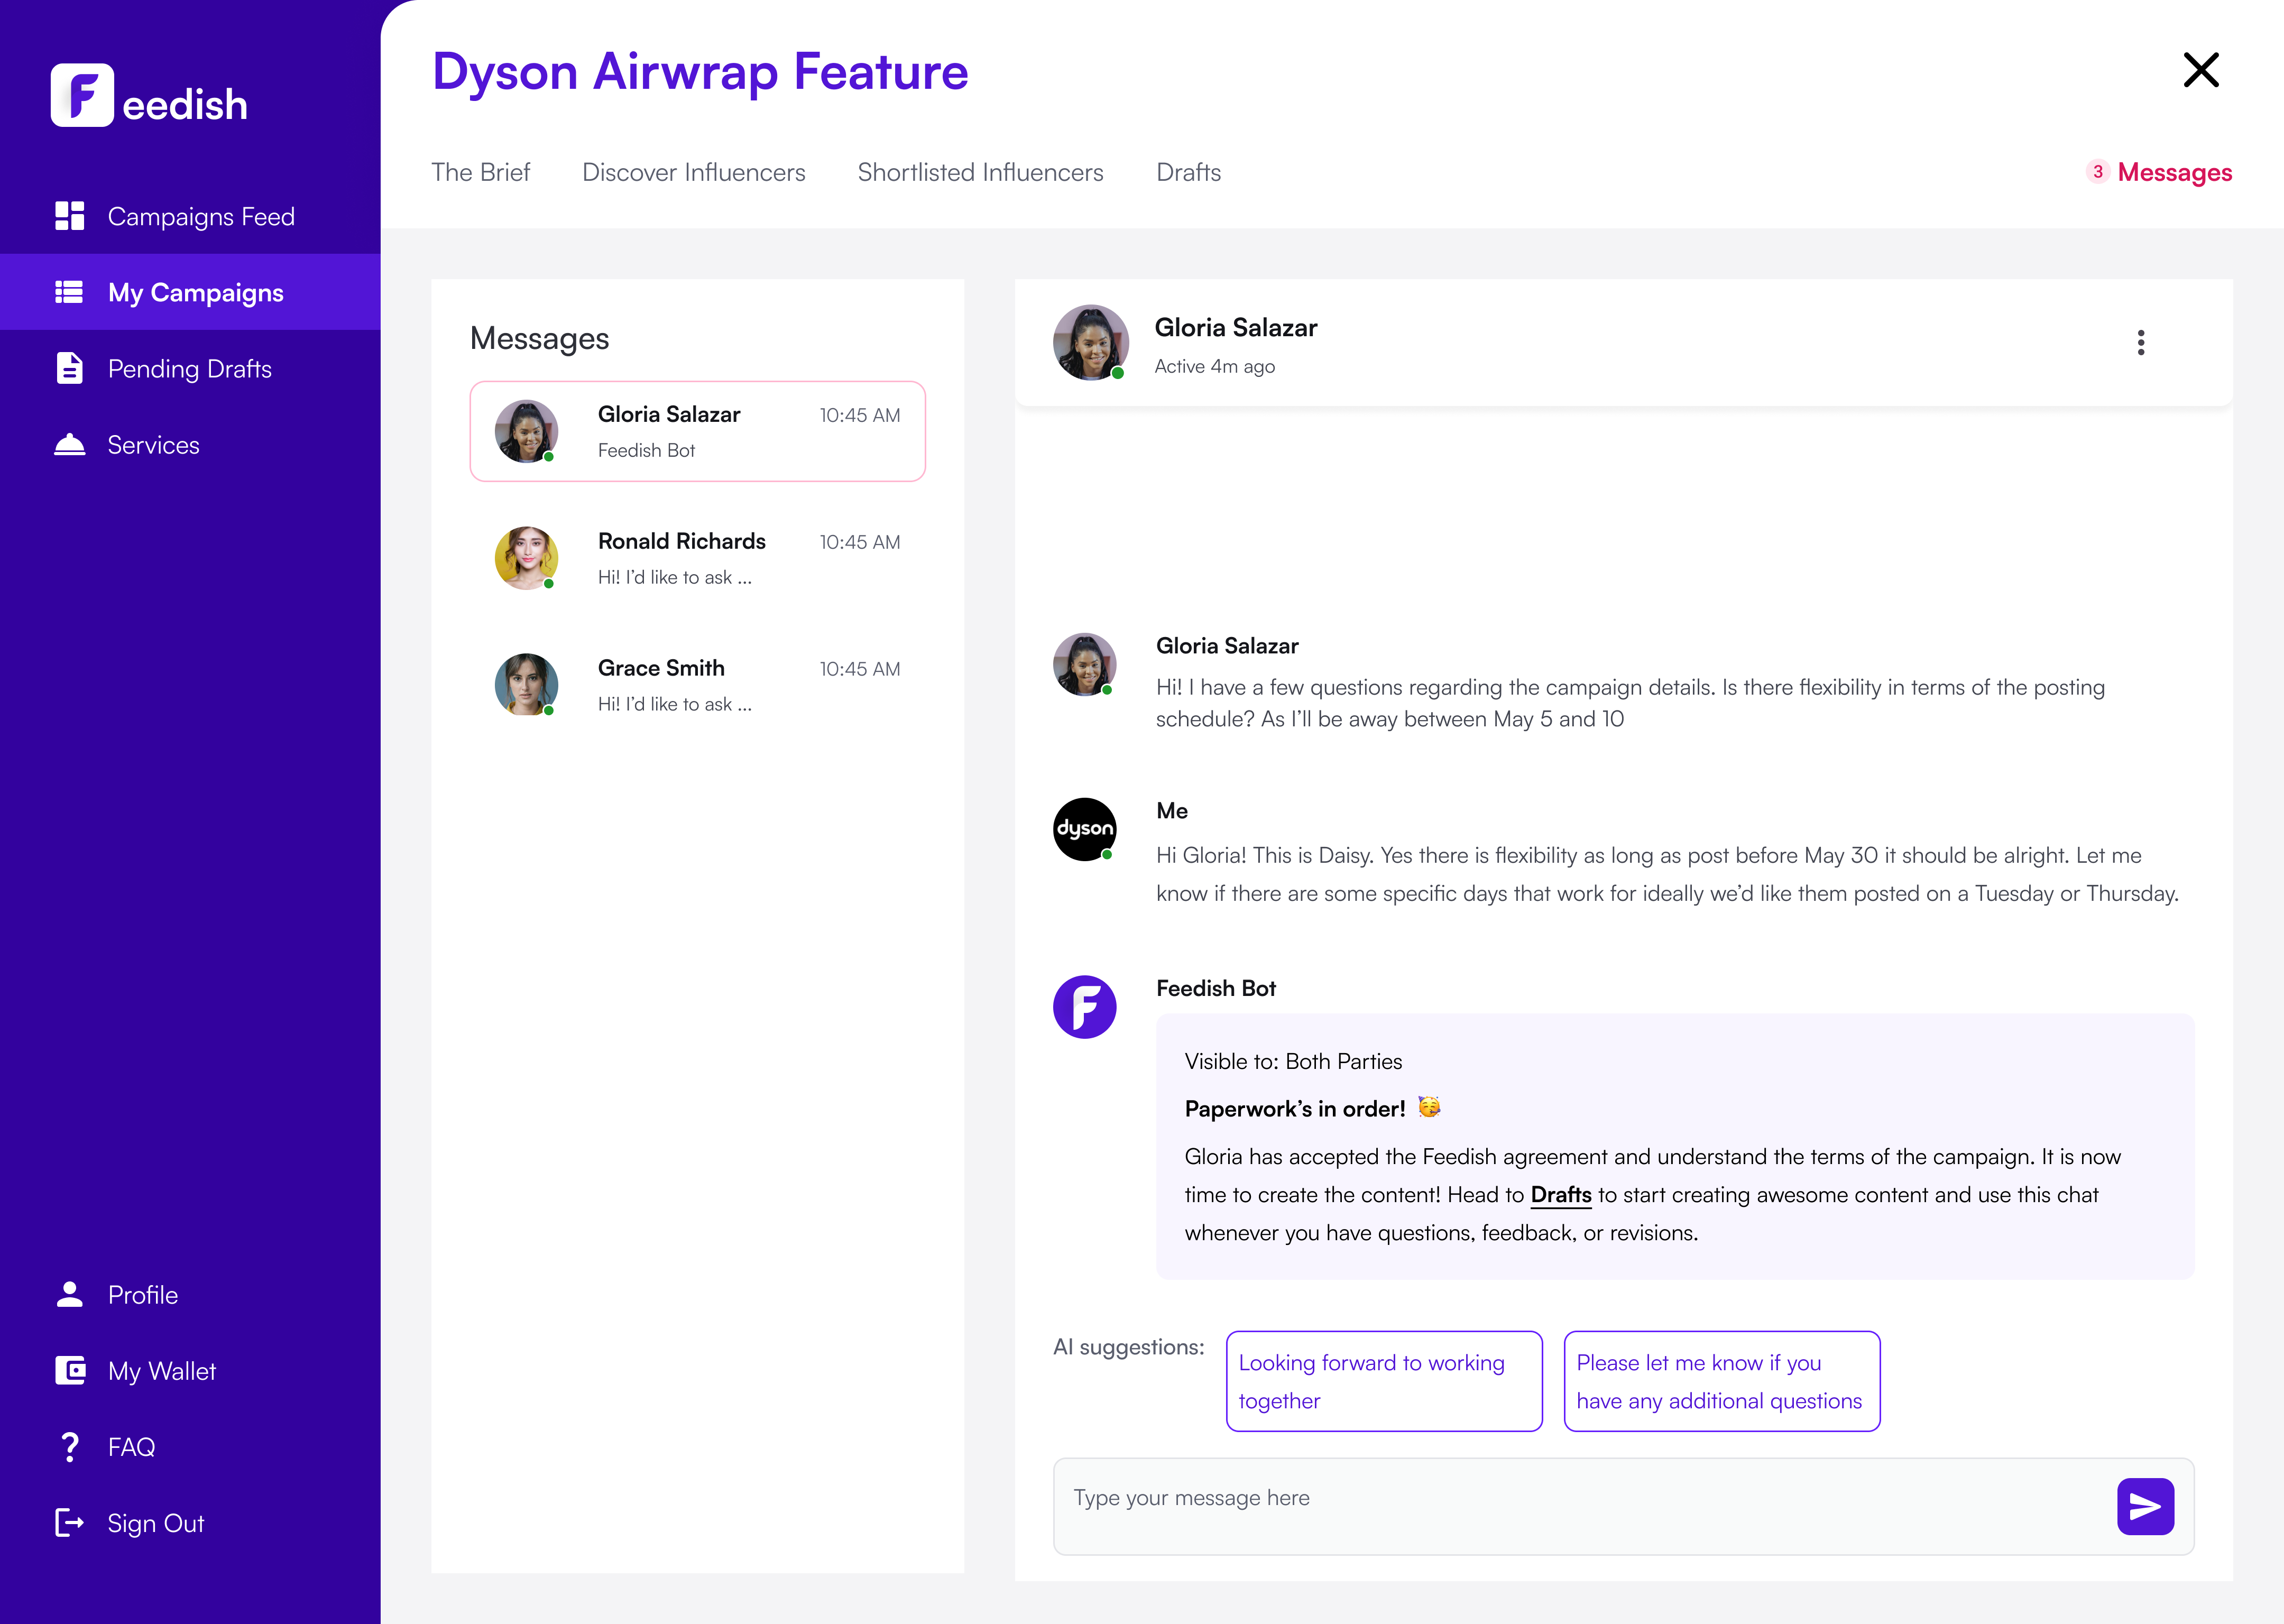
Task: Click Sign Out in sidebar
Action: tap(190, 1523)
